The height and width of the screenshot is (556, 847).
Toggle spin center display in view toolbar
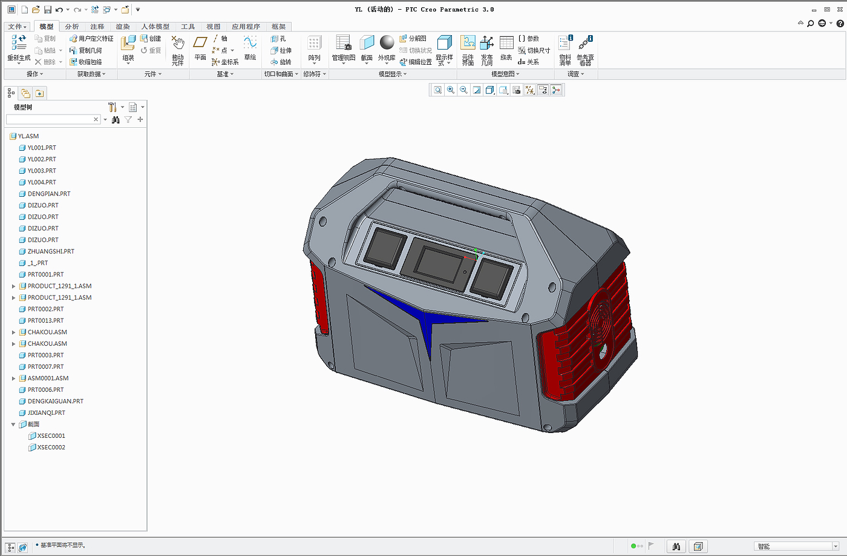point(556,90)
